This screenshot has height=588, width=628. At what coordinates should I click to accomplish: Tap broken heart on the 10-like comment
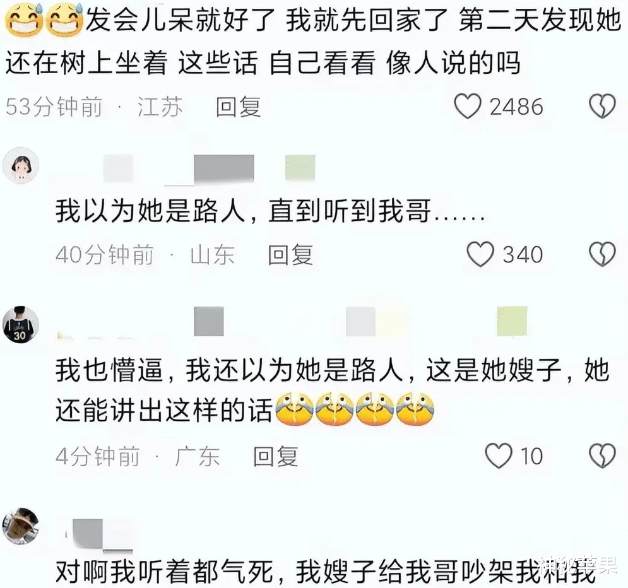click(602, 456)
